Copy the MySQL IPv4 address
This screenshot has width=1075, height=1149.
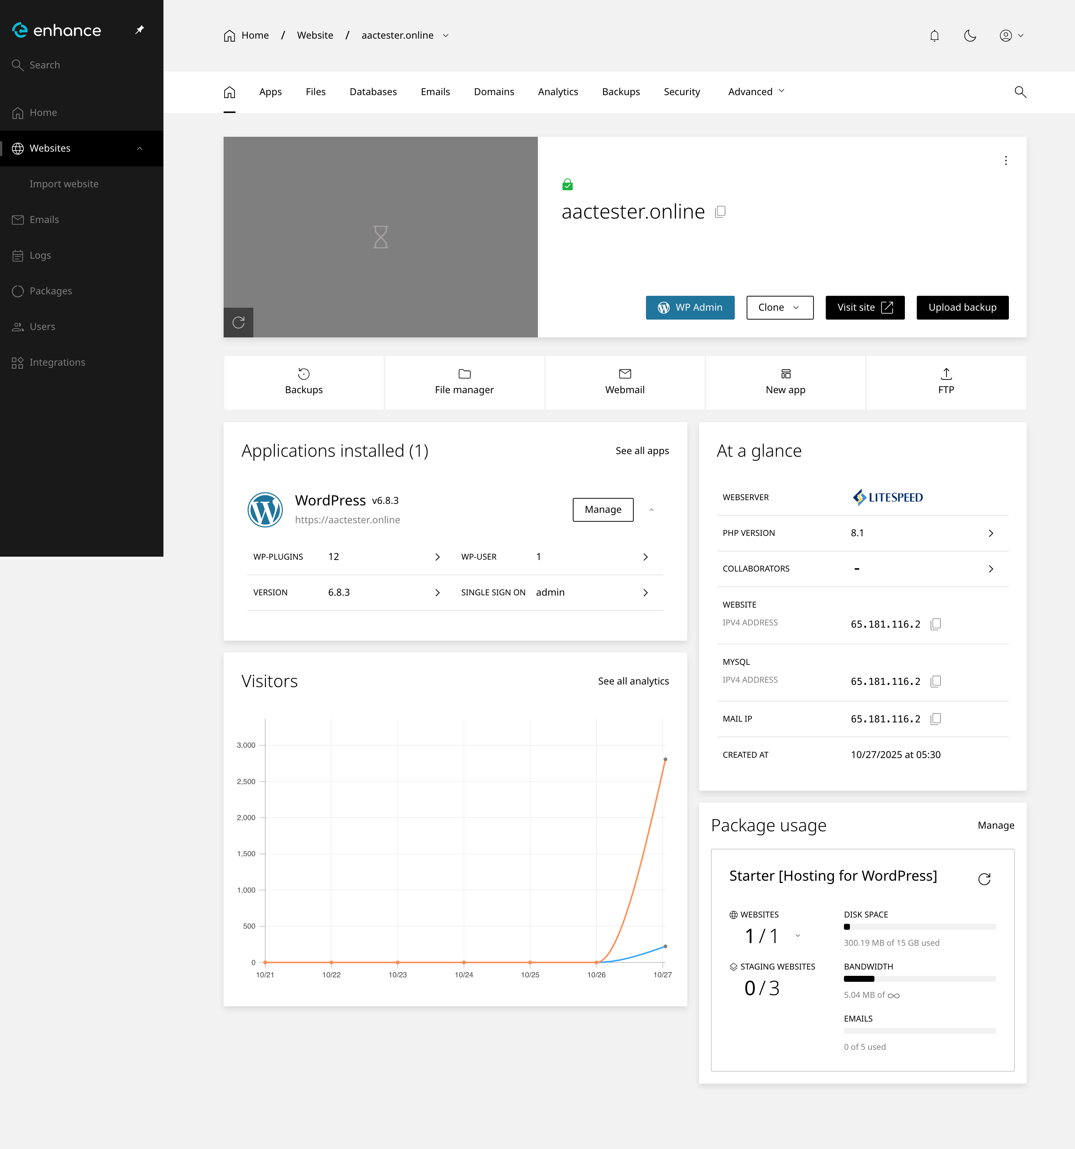(936, 681)
